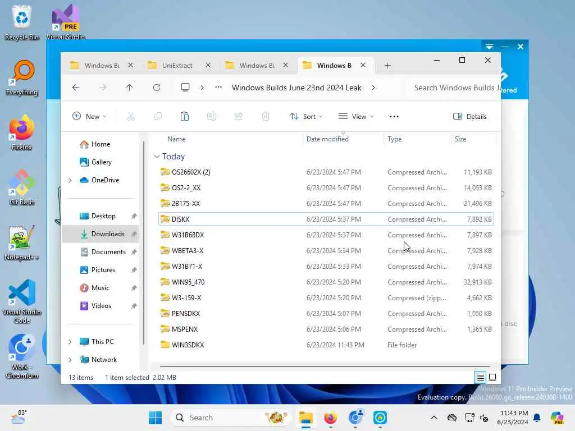575x431 pixels.
Task: Launch Everything search from the desktop
Action: pyautogui.click(x=22, y=77)
